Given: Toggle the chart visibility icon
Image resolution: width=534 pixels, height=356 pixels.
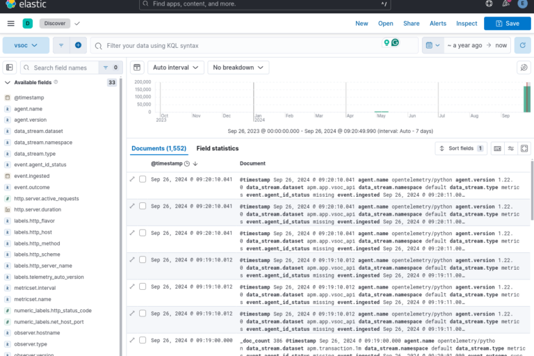Looking at the screenshot, I should pos(137,67).
